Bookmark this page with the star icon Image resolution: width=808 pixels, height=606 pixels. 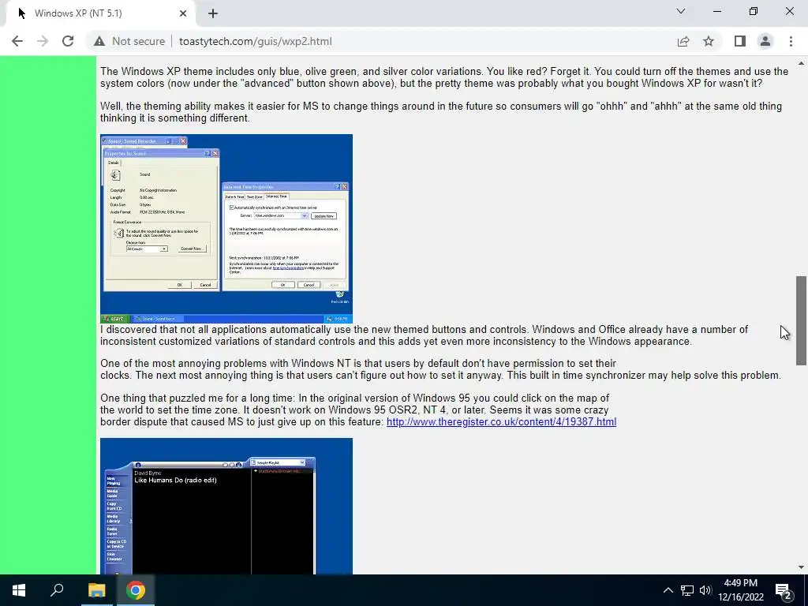click(x=709, y=41)
